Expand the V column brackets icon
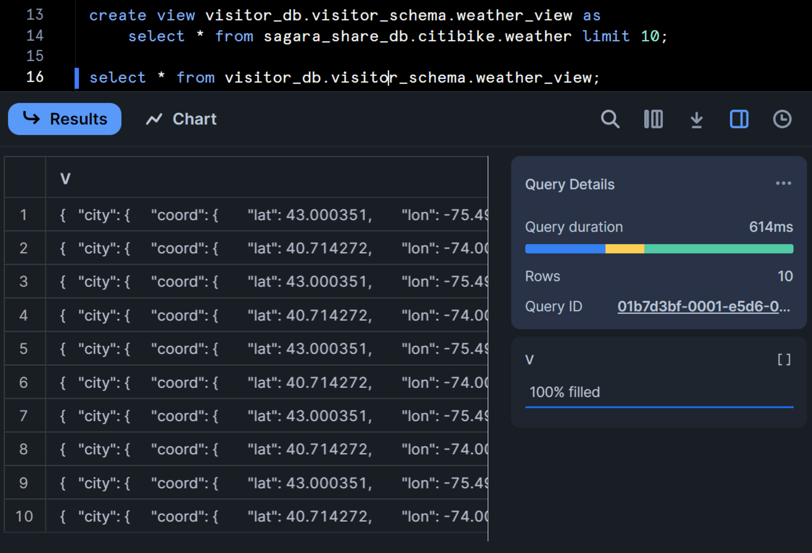Screen dimensions: 812x553 pos(784,359)
